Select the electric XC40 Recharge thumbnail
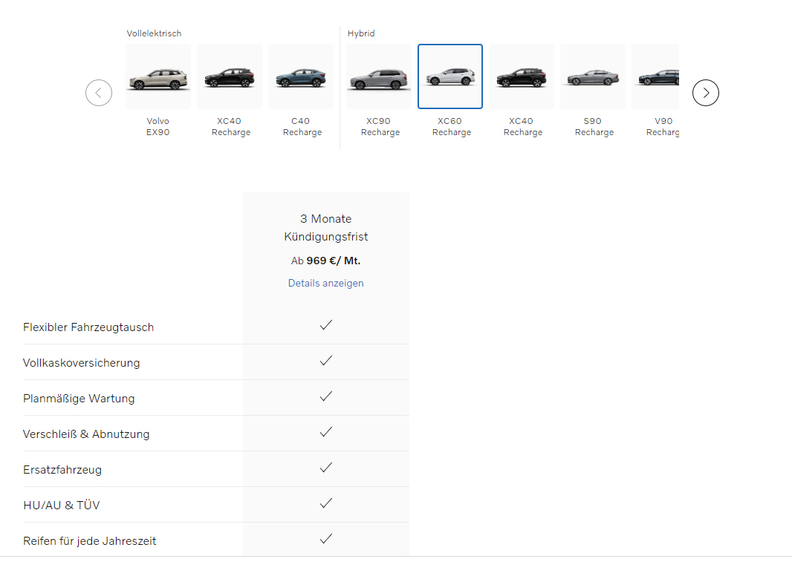This screenshot has width=792, height=582. click(x=230, y=76)
